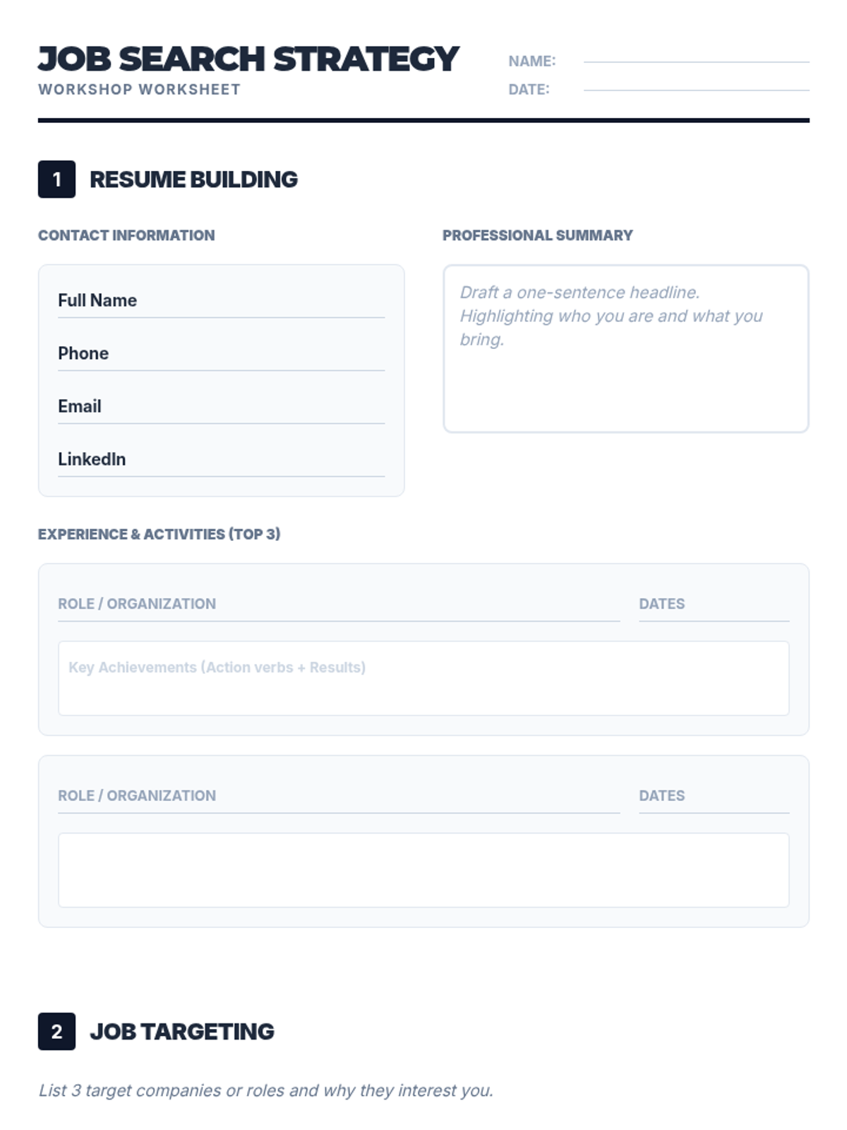Click the Job Search Strategy title
The height and width of the screenshot is (1130, 847).
click(x=248, y=59)
